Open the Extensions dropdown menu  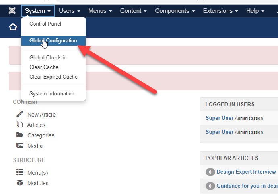220,11
